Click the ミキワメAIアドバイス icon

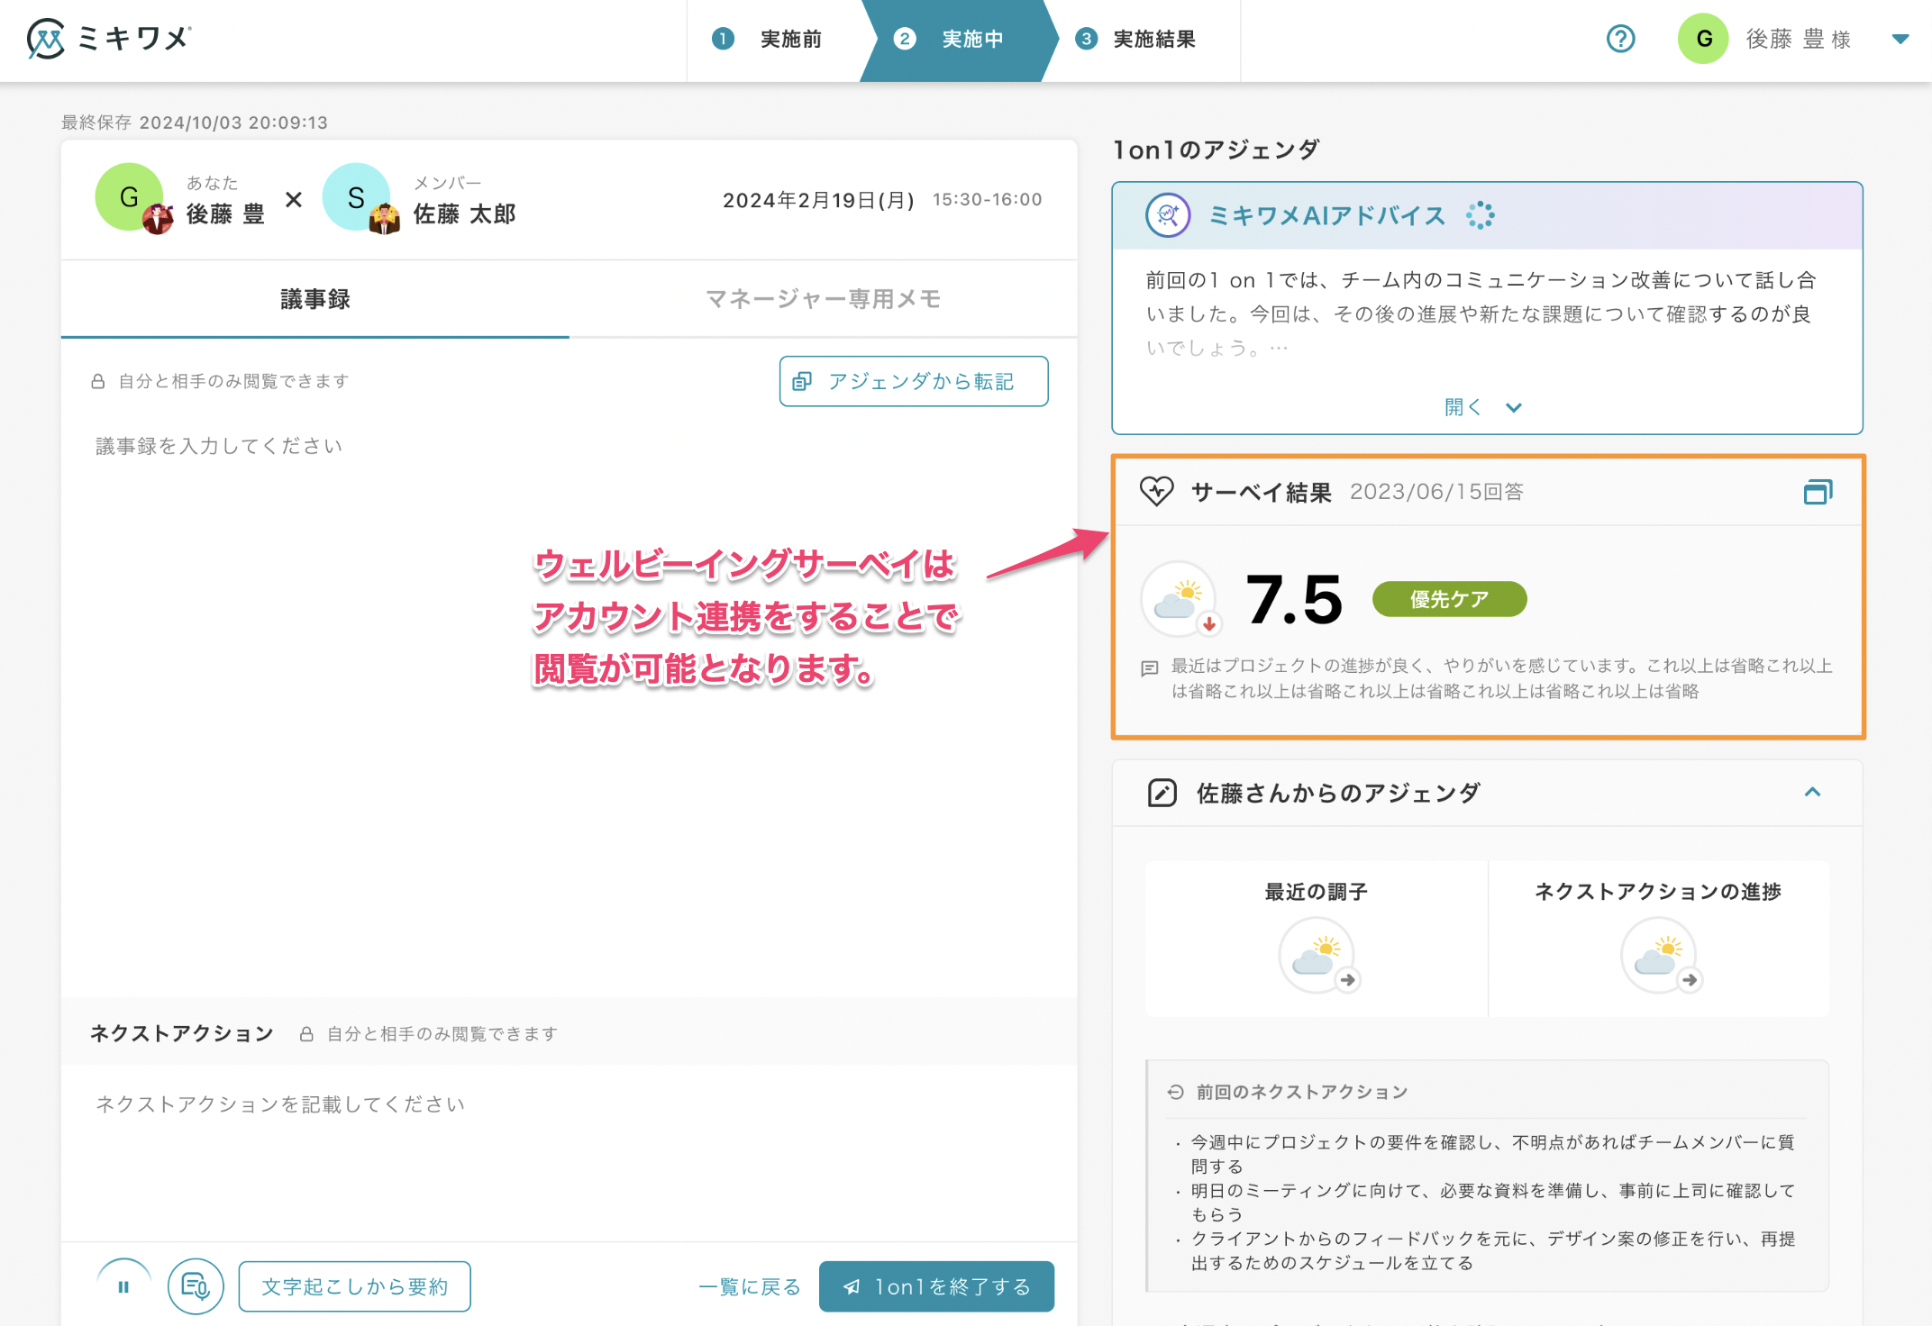[1168, 216]
